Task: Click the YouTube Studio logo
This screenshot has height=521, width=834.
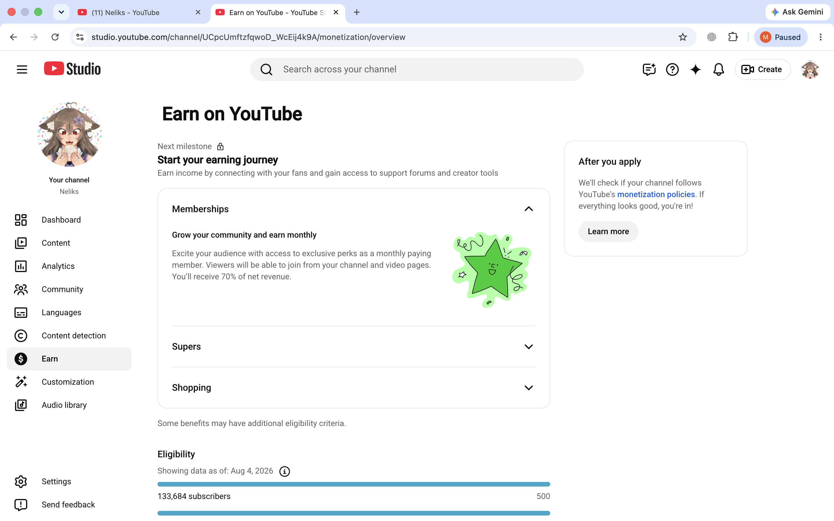Action: coord(72,69)
